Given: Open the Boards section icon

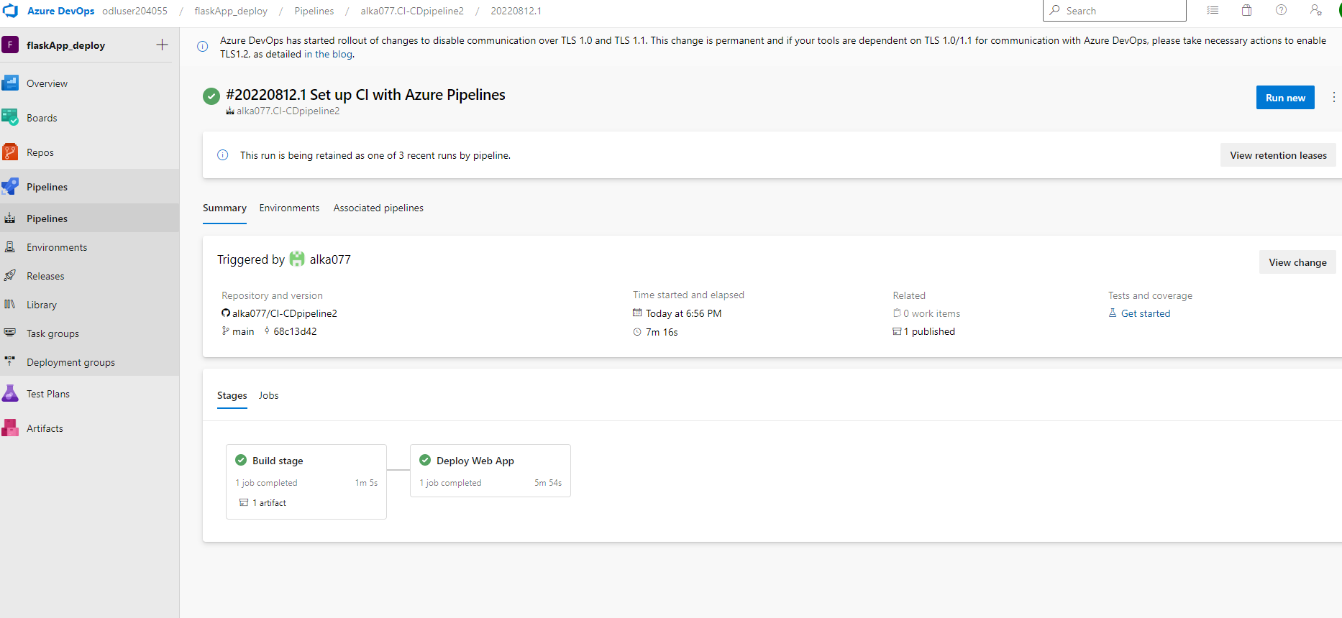Looking at the screenshot, I should coord(10,118).
